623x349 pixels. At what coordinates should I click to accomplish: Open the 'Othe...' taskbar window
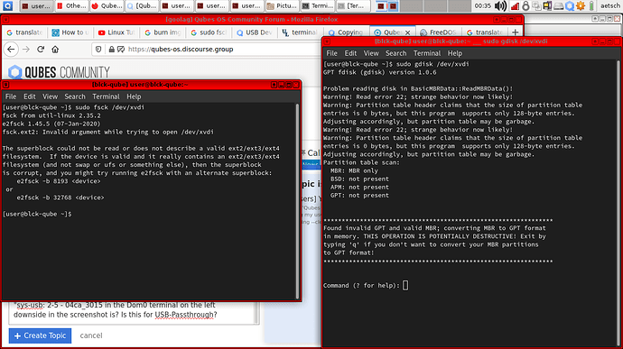tap(71, 5)
